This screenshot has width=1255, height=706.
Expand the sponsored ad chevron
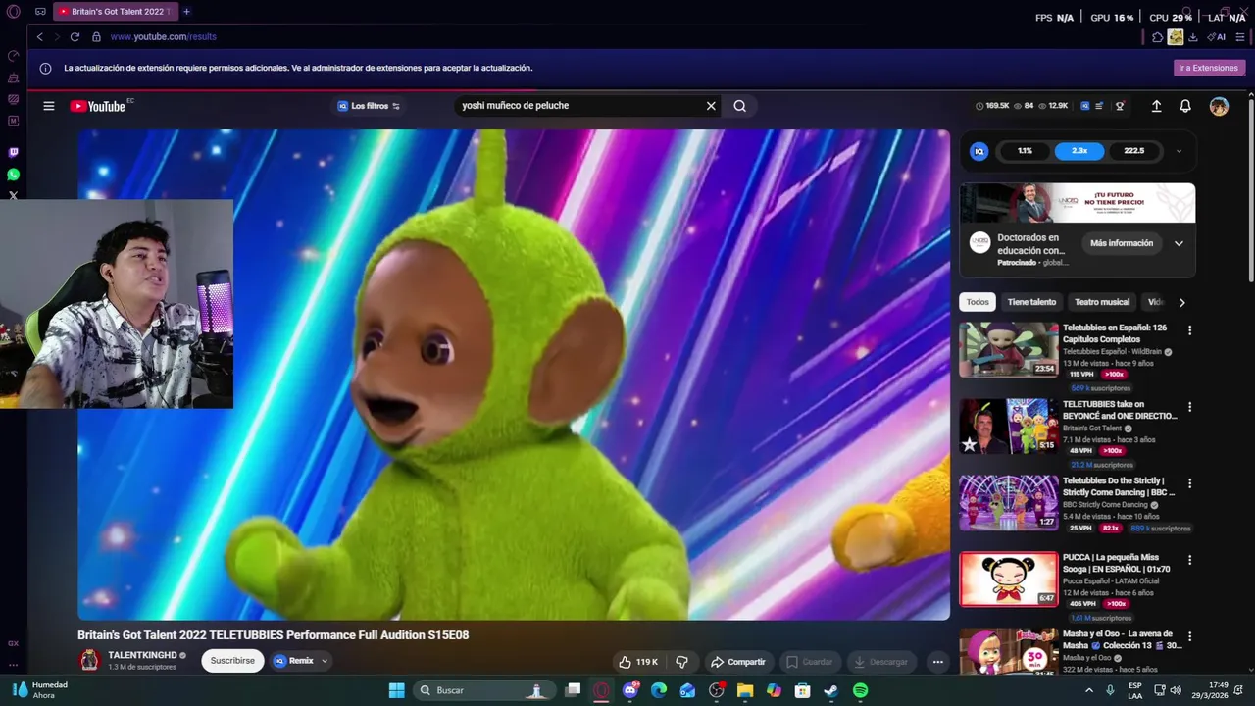click(x=1179, y=243)
